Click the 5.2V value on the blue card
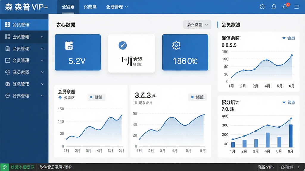 click(77, 61)
